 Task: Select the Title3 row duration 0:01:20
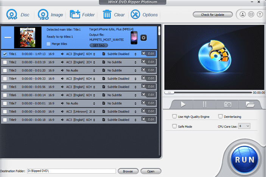coord(34,70)
